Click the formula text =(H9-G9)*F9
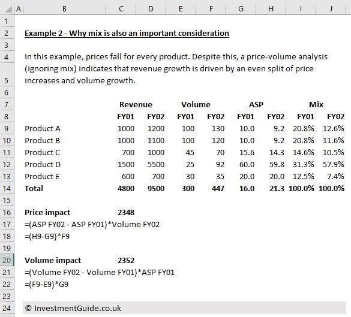Viewport: 351px width, 317px height. tap(47, 237)
